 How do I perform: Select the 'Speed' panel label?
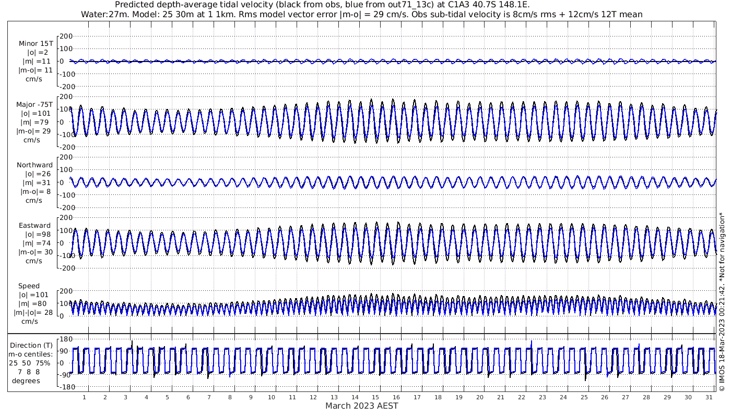click(29, 286)
